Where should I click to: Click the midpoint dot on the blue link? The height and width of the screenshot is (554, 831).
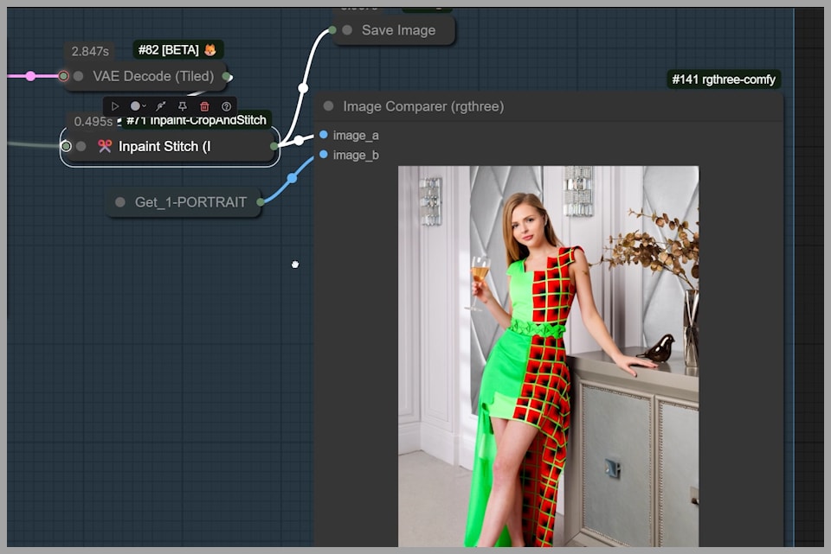(292, 178)
